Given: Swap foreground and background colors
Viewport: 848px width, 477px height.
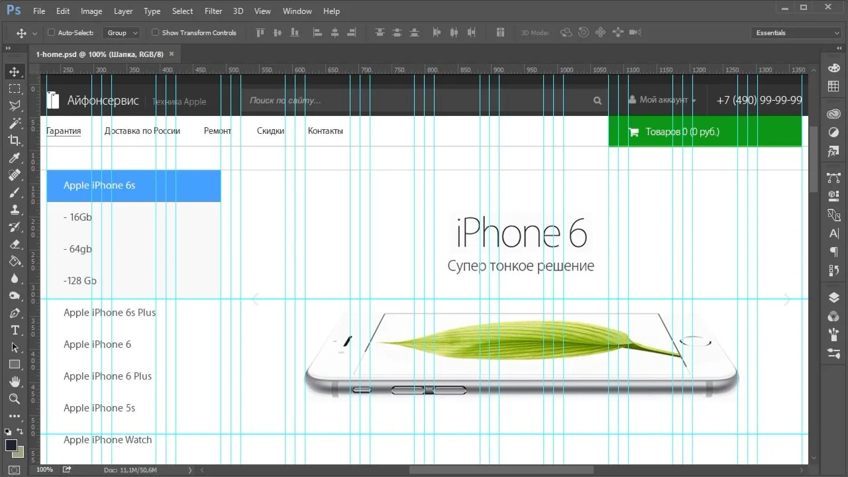Looking at the screenshot, I should pyautogui.click(x=21, y=432).
